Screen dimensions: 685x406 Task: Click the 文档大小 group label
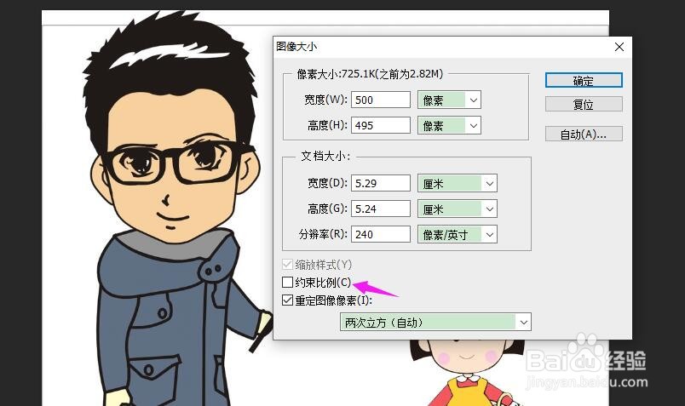(x=325, y=156)
